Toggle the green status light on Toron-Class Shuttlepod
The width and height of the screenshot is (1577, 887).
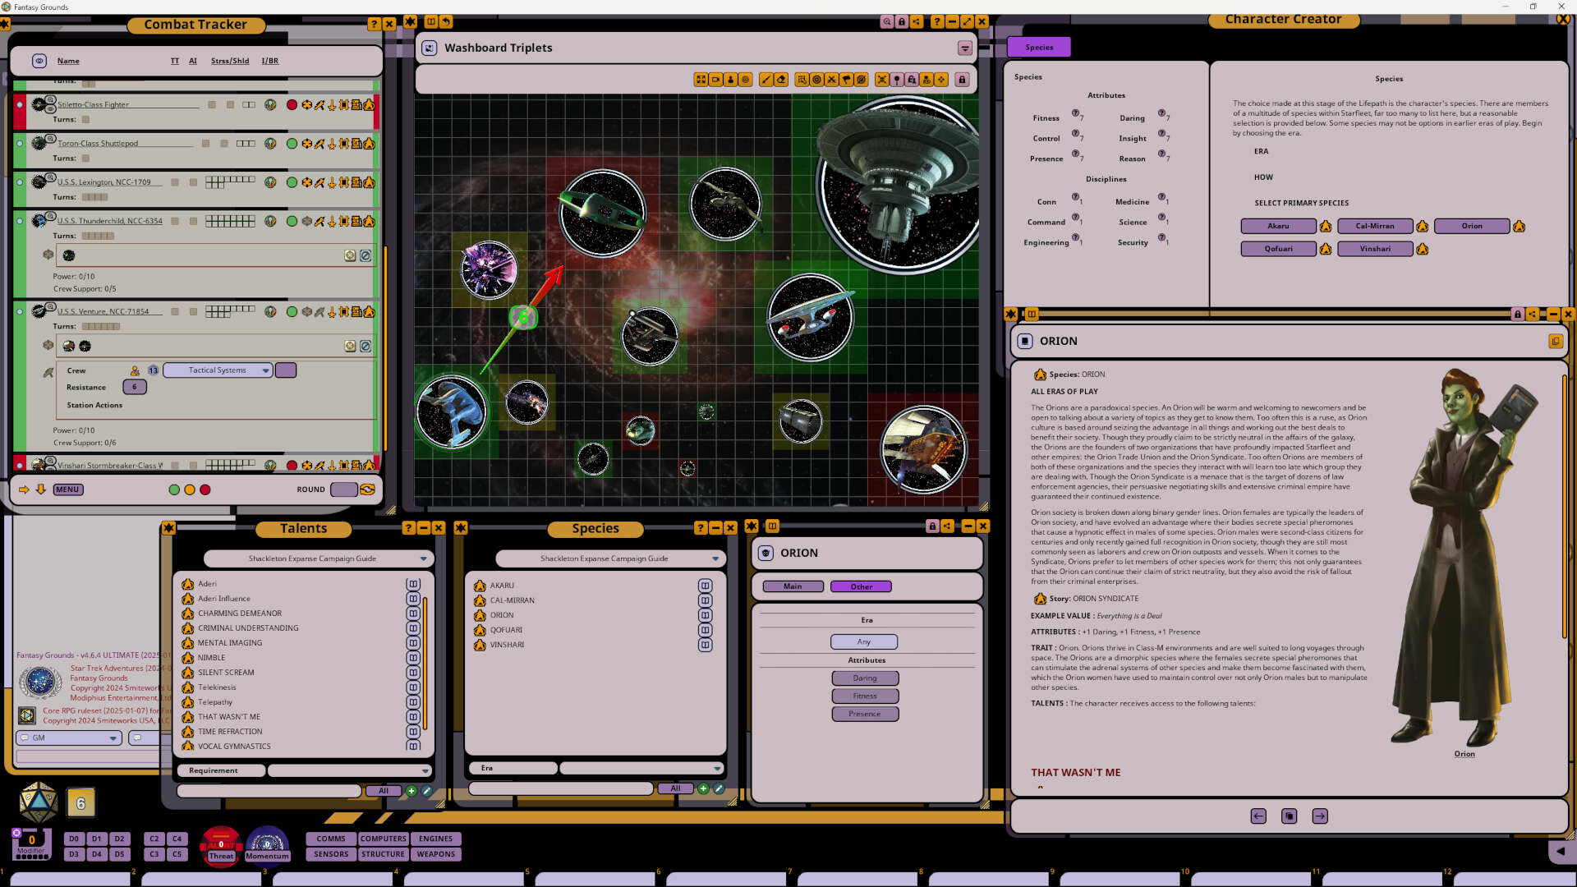pyautogui.click(x=292, y=143)
